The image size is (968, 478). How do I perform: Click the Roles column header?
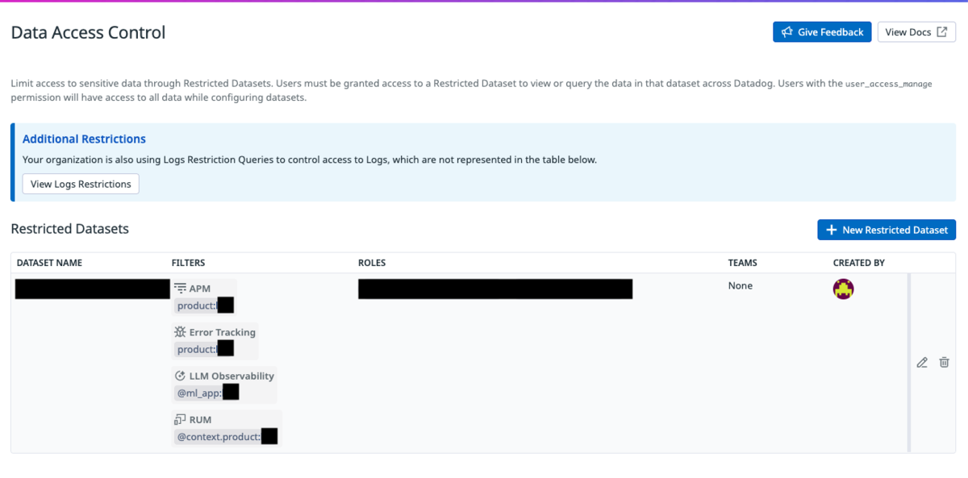click(x=372, y=263)
